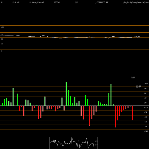This screenshot has width=149, height=149.
Task: Click the overlapping MR value above 80
Action: coord(139,87)
